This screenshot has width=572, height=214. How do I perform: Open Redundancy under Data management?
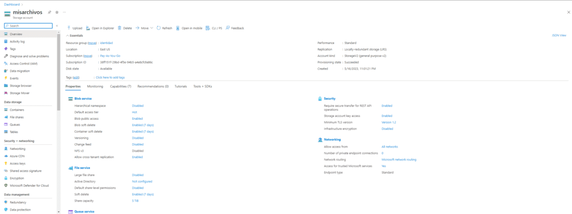pyautogui.click(x=18, y=202)
